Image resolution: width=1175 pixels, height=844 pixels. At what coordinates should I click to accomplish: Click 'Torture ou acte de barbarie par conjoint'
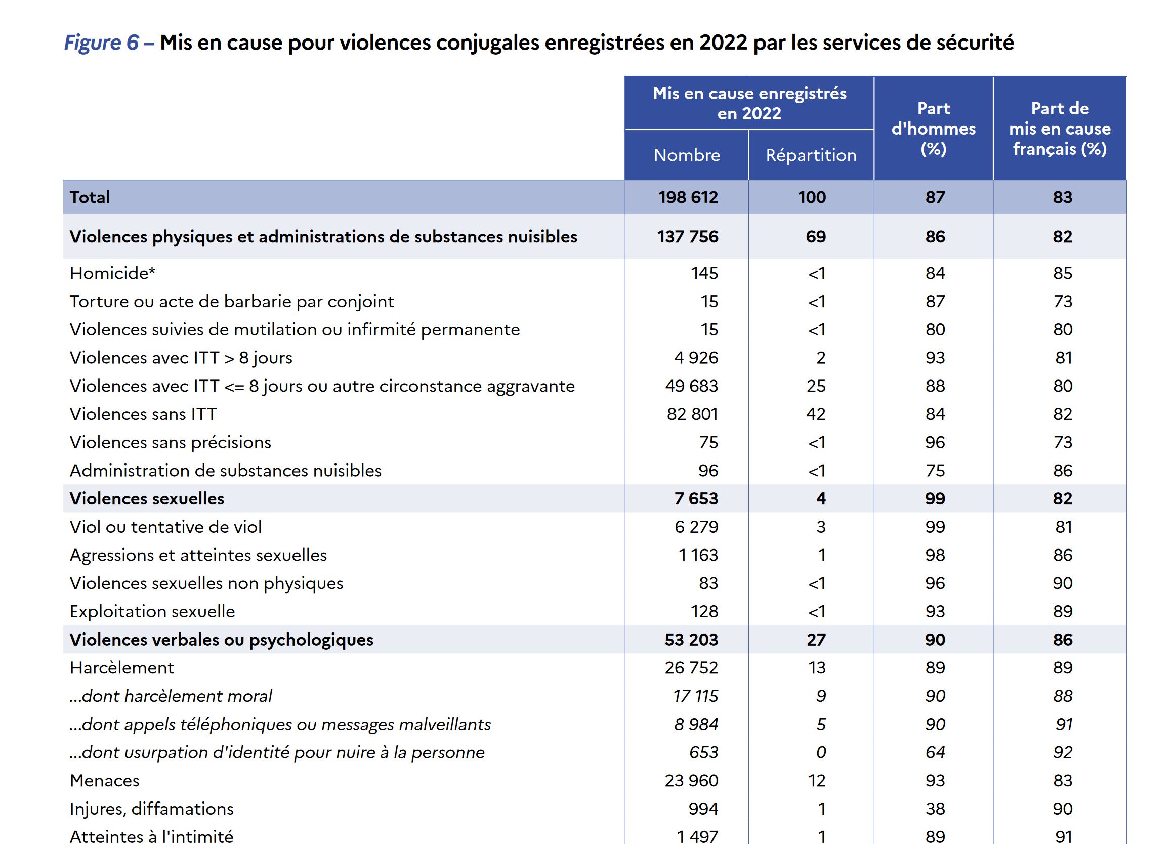click(232, 302)
